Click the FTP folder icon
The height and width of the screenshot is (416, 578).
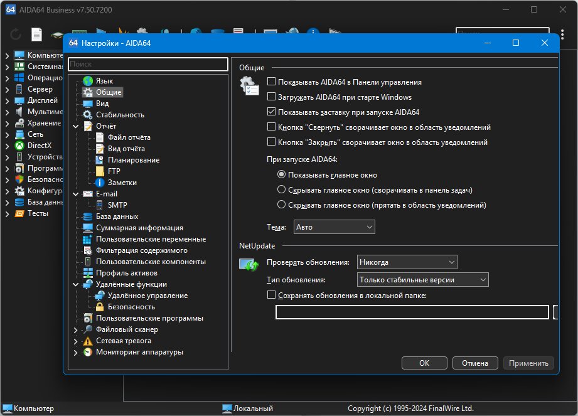click(100, 171)
